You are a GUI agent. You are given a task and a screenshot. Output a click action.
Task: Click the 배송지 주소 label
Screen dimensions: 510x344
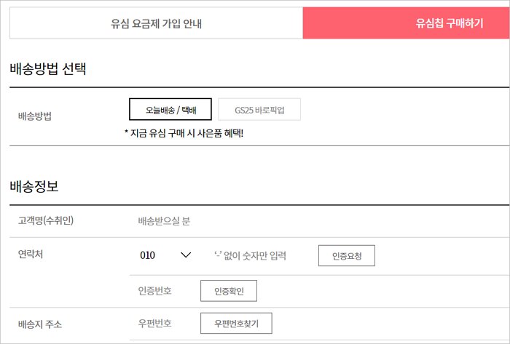[40, 323]
